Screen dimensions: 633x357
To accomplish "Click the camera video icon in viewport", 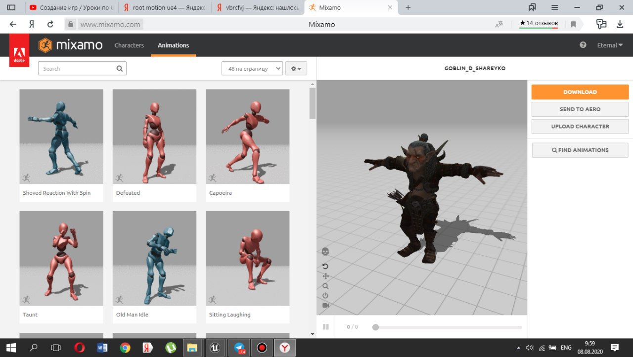I will click(x=325, y=306).
